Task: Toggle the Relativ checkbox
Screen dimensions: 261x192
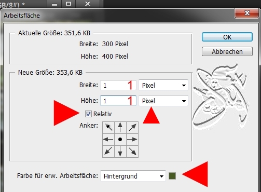Action: coord(88,114)
